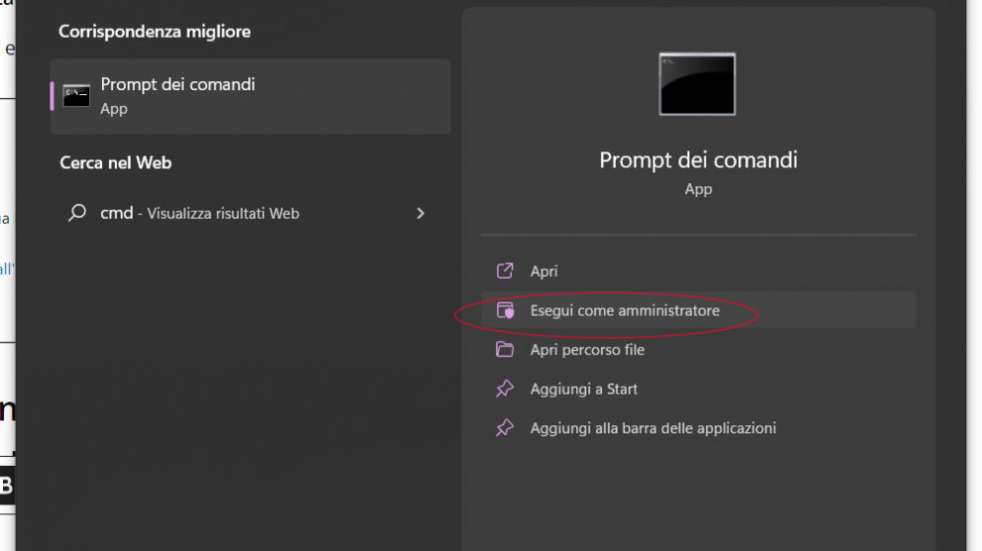
Task: Select the Apri percorso file text
Action: (x=587, y=350)
